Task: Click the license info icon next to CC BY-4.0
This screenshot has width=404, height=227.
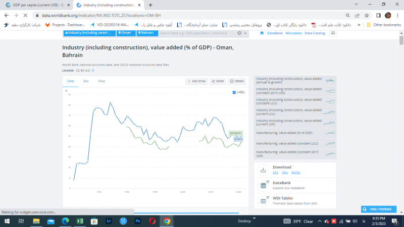Action: [x=93, y=71]
